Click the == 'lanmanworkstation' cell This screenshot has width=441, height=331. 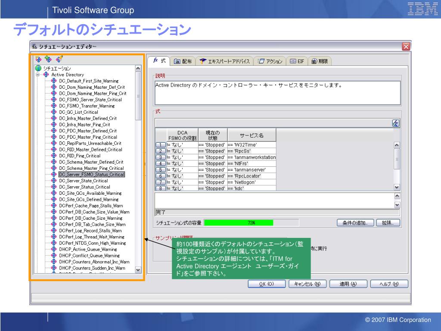252,157
